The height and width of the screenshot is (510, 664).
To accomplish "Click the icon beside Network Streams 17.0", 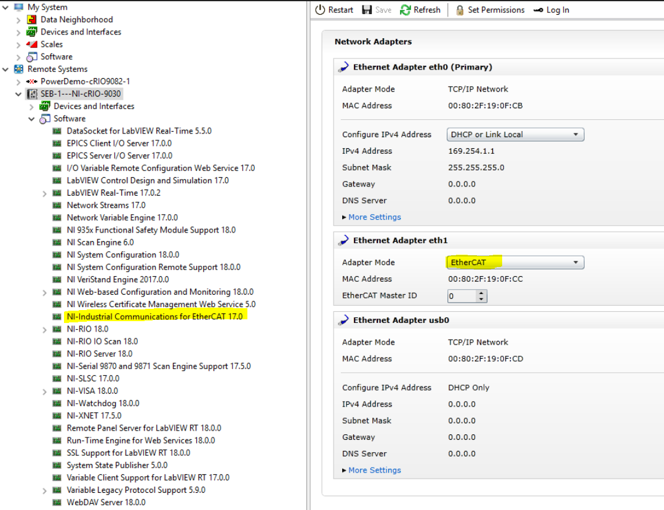I will 57,205.
